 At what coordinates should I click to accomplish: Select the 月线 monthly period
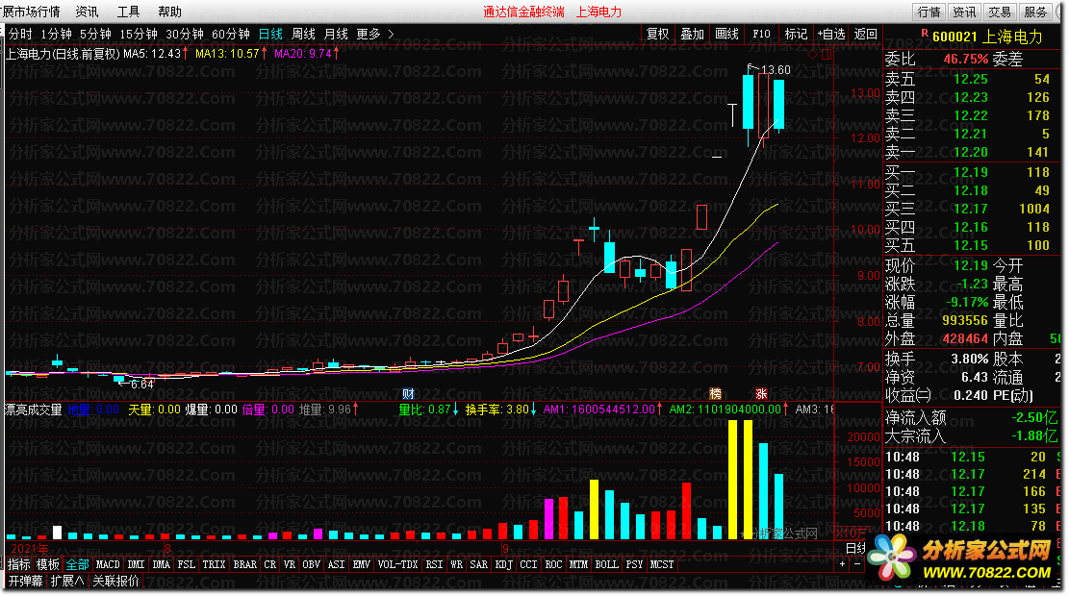point(336,34)
